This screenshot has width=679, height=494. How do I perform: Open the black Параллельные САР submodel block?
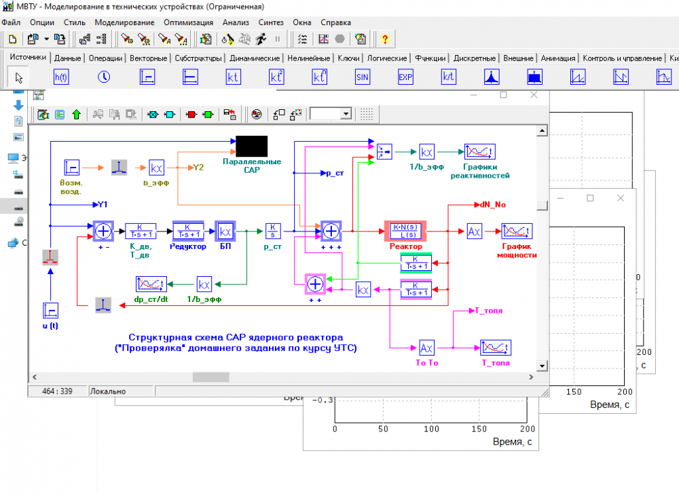251,146
